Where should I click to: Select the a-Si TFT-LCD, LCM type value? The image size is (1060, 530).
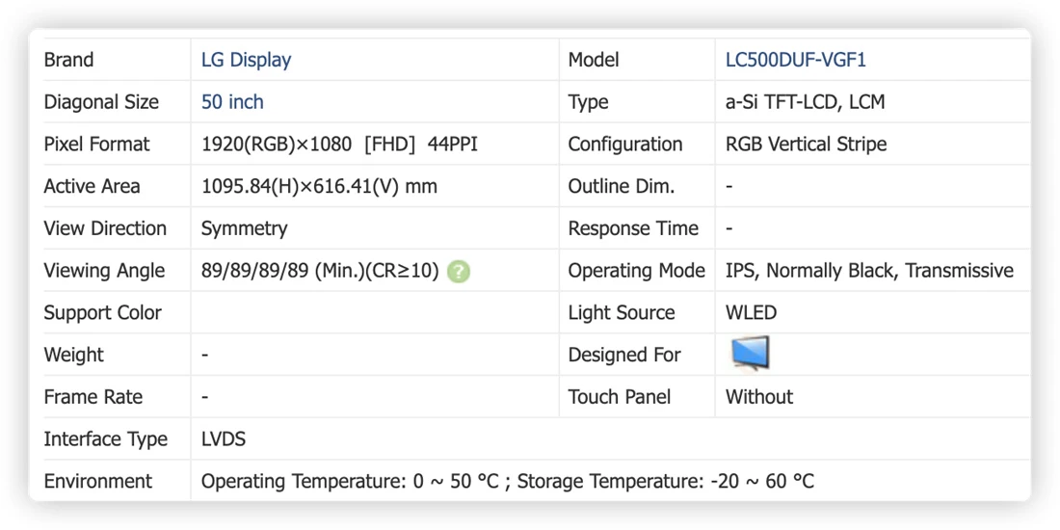(x=806, y=102)
